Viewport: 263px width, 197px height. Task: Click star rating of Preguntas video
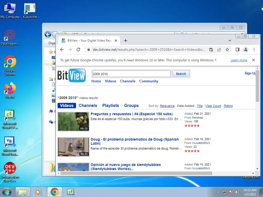point(192,126)
